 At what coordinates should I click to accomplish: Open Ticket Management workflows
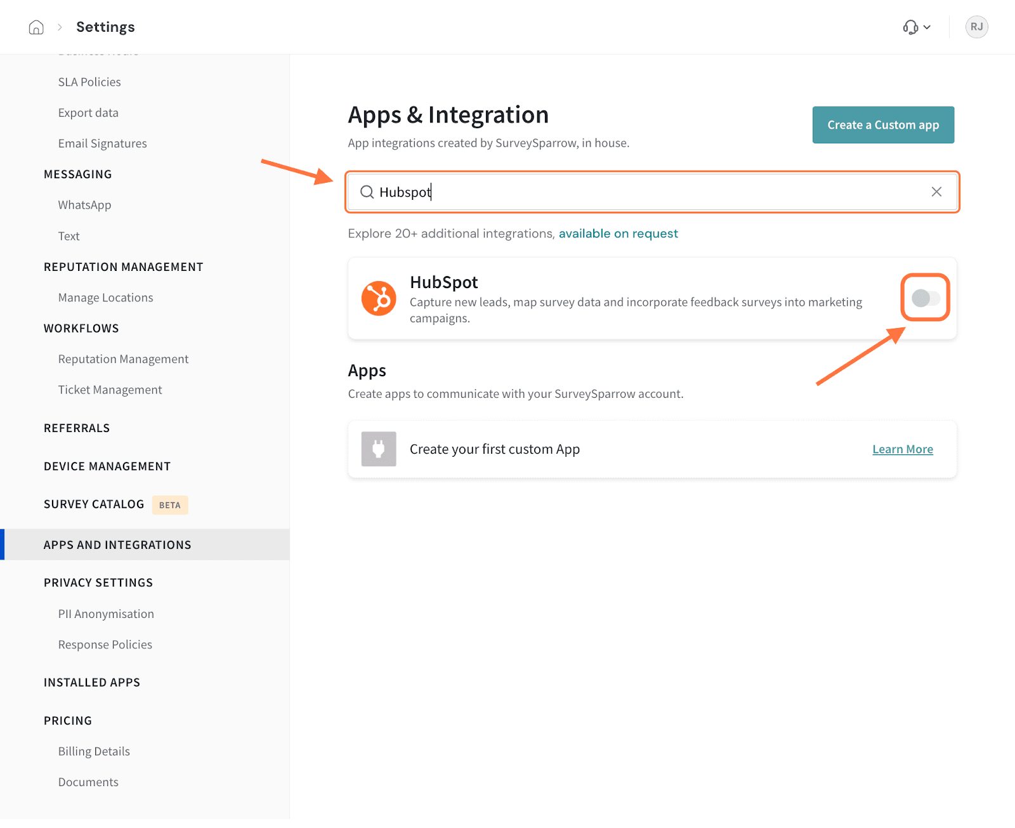110,390
